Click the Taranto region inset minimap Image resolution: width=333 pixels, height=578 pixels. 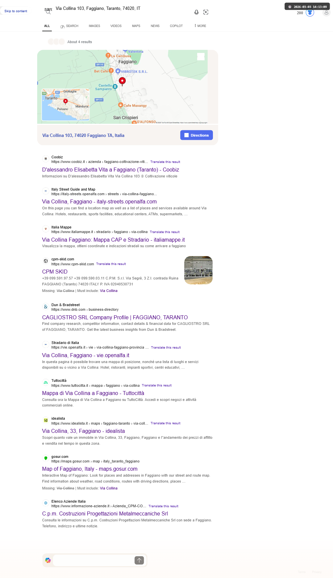click(66, 105)
